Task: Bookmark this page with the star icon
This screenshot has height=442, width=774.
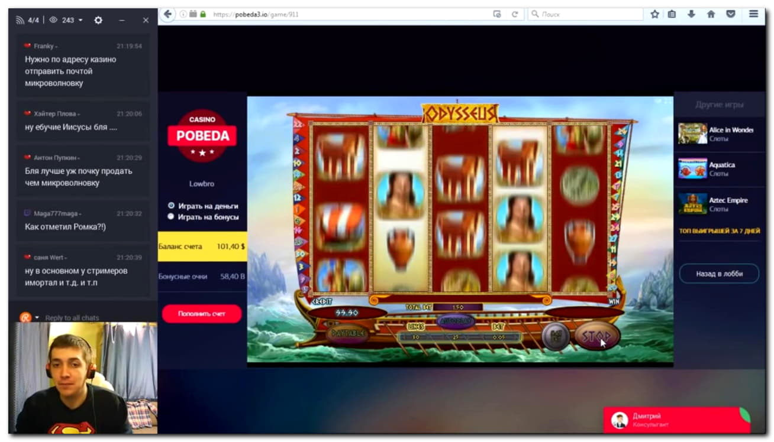Action: point(654,14)
